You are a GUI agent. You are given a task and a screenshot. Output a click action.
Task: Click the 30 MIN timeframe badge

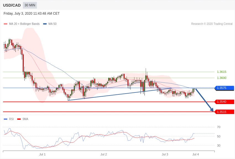pyautogui.click(x=30, y=5)
